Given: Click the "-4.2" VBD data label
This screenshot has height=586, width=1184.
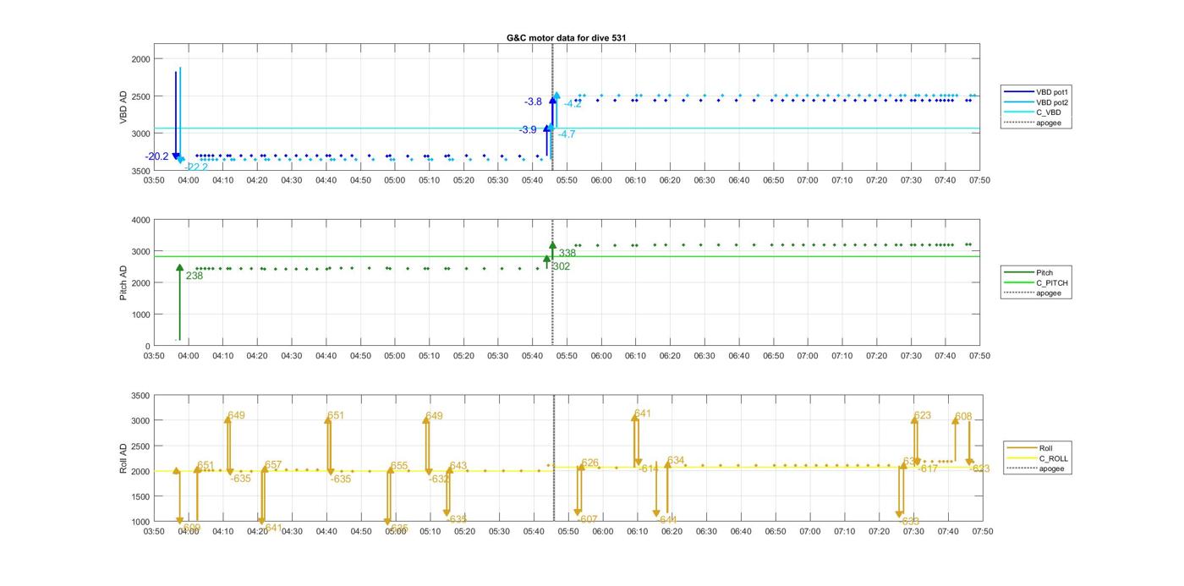Looking at the screenshot, I should [573, 104].
